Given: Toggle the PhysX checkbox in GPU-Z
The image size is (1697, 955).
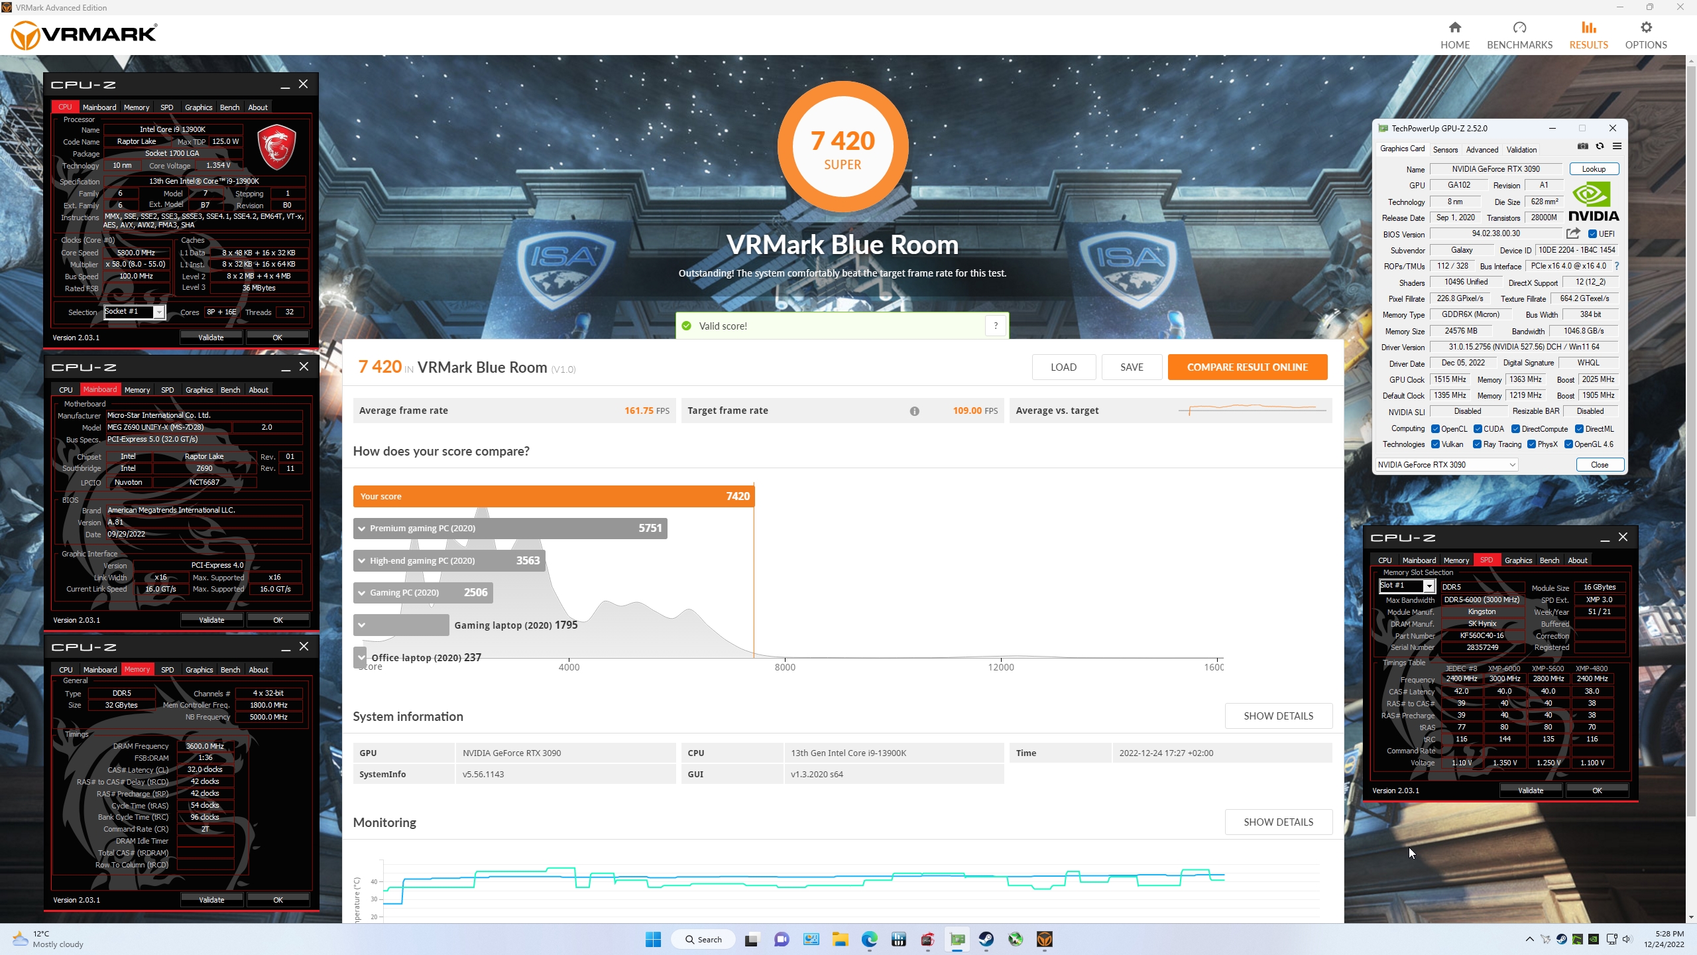Looking at the screenshot, I should (1531, 444).
